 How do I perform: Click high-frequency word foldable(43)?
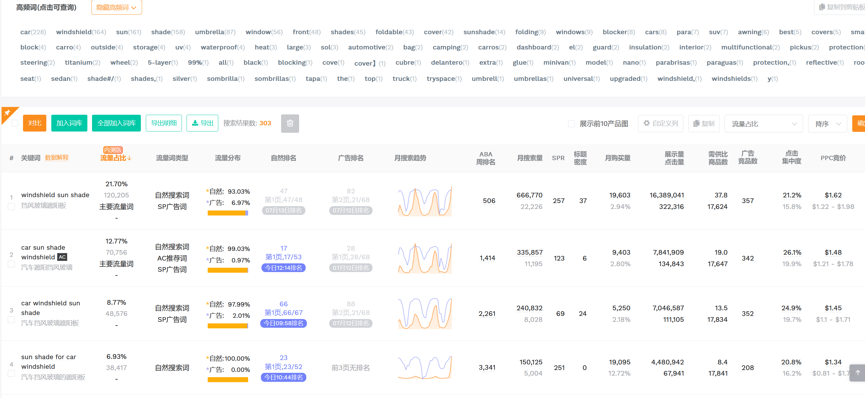[x=395, y=32]
